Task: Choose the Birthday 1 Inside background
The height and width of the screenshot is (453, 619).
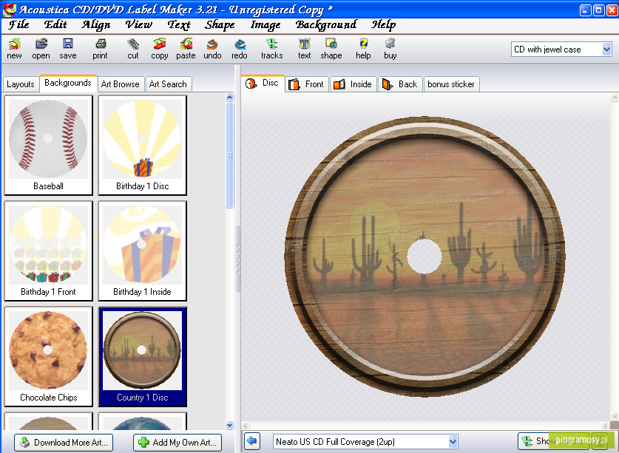Action: click(x=142, y=251)
